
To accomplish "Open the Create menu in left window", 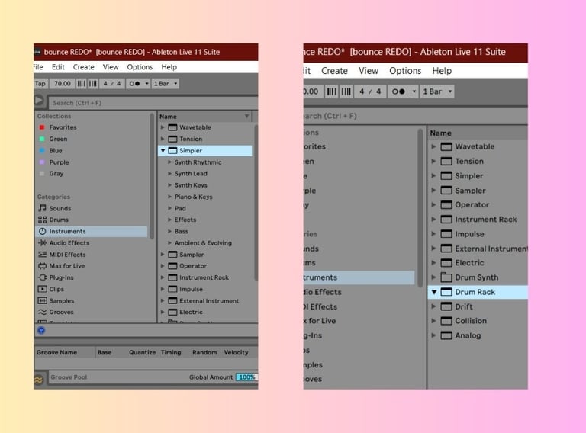I will point(83,67).
